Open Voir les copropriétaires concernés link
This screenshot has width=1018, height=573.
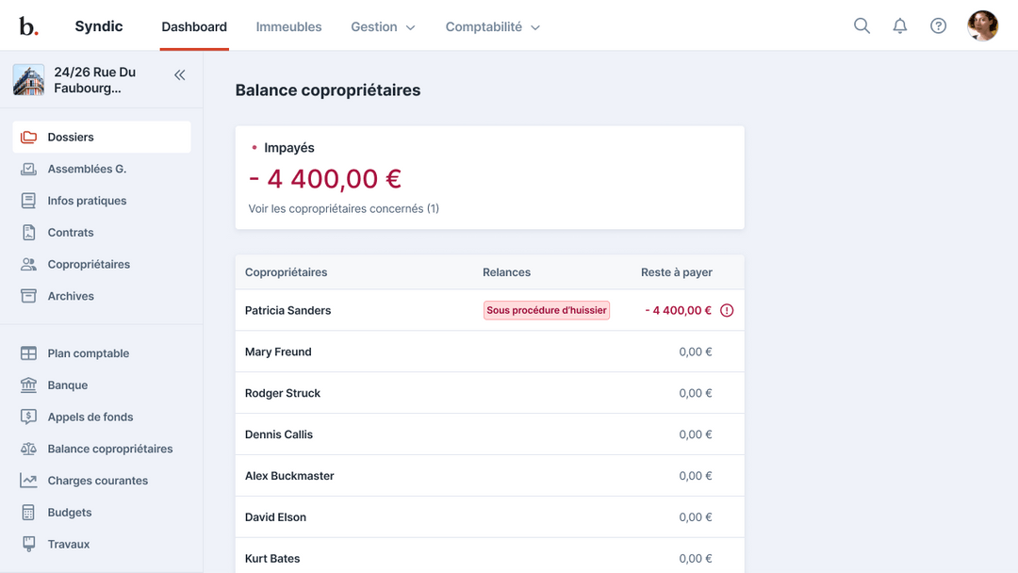pyautogui.click(x=343, y=209)
